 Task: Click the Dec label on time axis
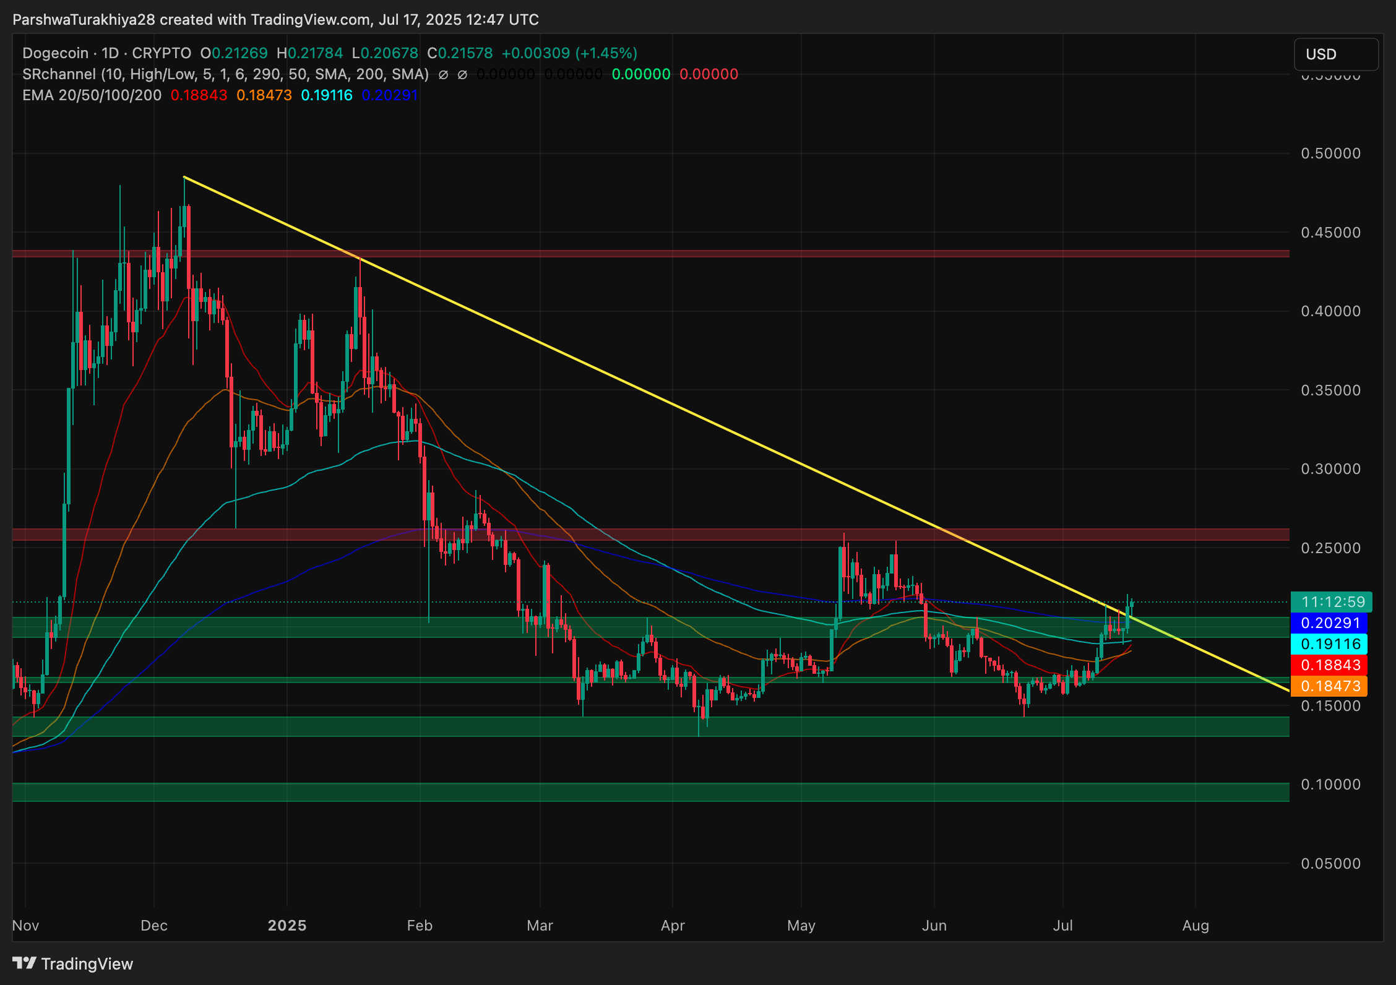point(154,926)
